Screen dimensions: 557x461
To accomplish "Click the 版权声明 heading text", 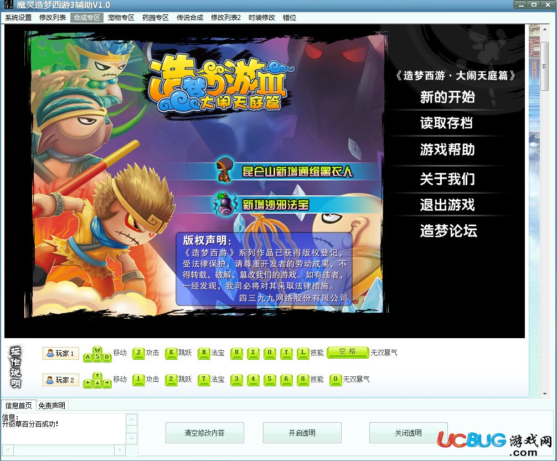I will tap(207, 240).
